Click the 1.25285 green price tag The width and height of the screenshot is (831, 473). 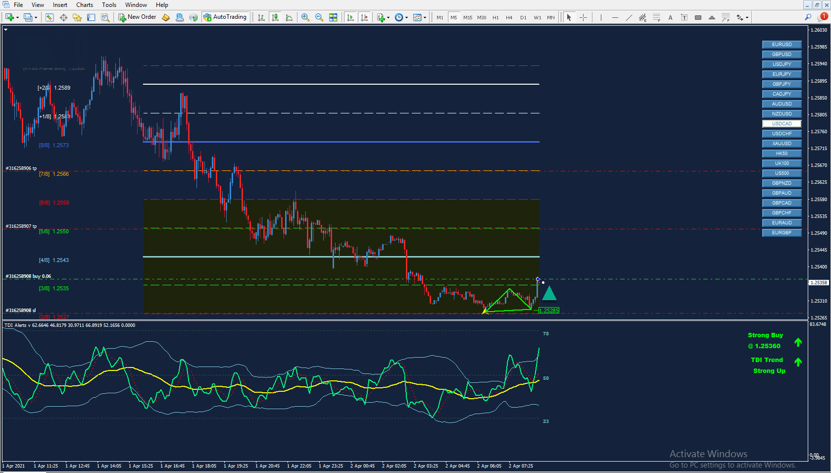[549, 311]
